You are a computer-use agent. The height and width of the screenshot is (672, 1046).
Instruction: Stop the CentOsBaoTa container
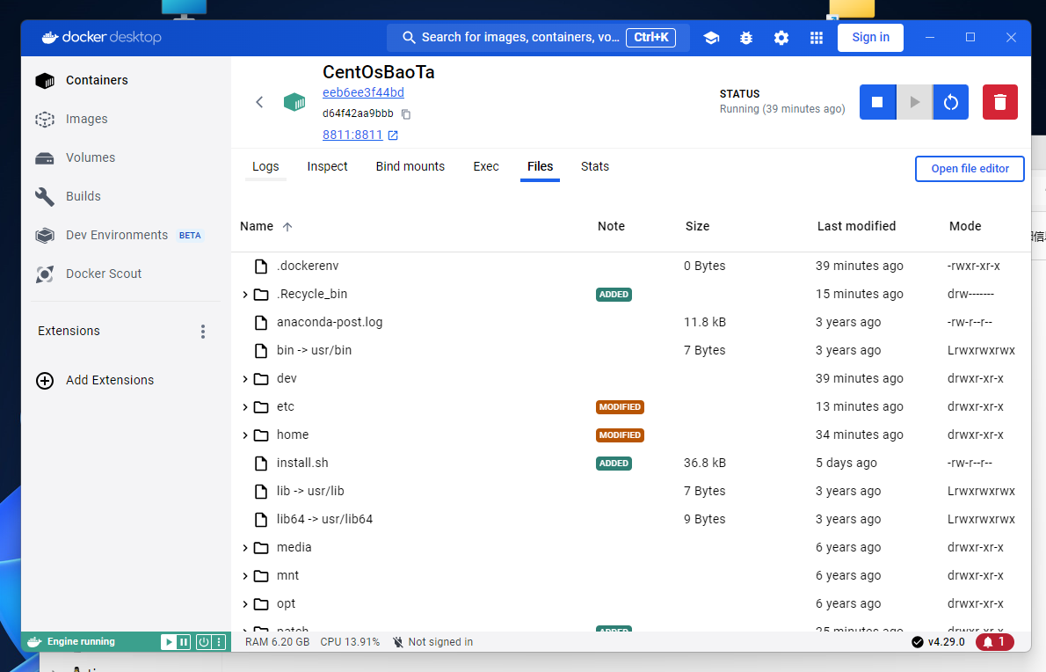point(877,102)
